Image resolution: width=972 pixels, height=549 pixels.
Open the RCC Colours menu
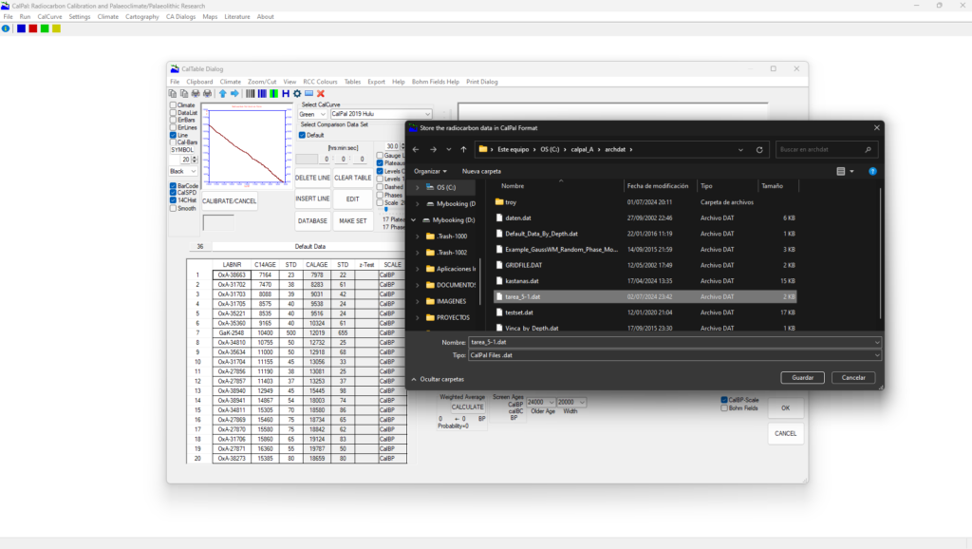point(320,82)
